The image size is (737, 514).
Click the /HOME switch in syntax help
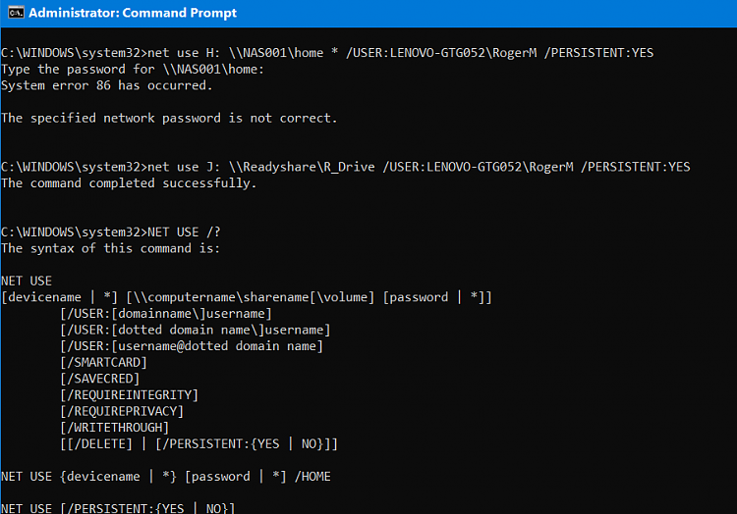pos(312,477)
